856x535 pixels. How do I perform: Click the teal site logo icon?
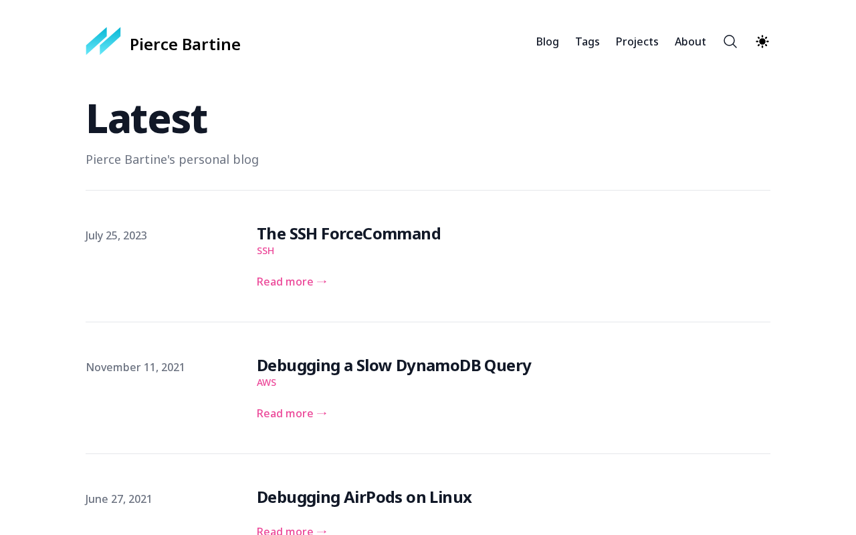coord(103,41)
